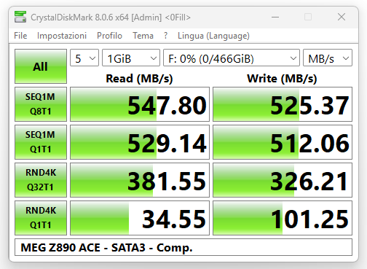Click the Read (MB/s) column header
367x269 pixels.
tap(139, 79)
